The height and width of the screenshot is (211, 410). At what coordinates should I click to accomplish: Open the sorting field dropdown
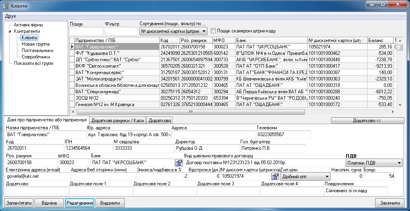[204, 31]
